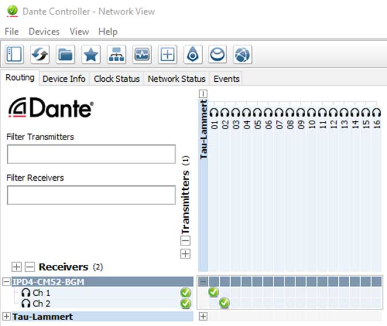Open the waveform monitor toolbar icon
The width and height of the screenshot is (387, 326).
coord(142,54)
